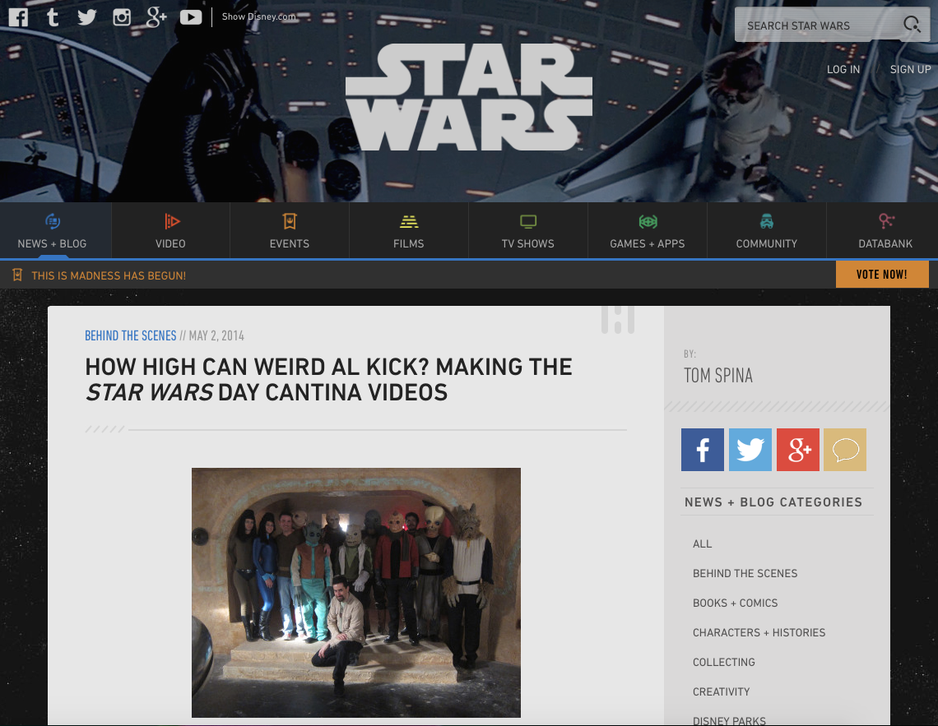Share article via Google+ share button
This screenshot has height=726, width=938.
pyautogui.click(x=798, y=450)
